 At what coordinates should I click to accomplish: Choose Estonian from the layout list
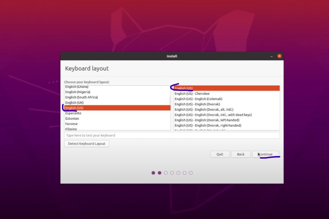point(72,118)
